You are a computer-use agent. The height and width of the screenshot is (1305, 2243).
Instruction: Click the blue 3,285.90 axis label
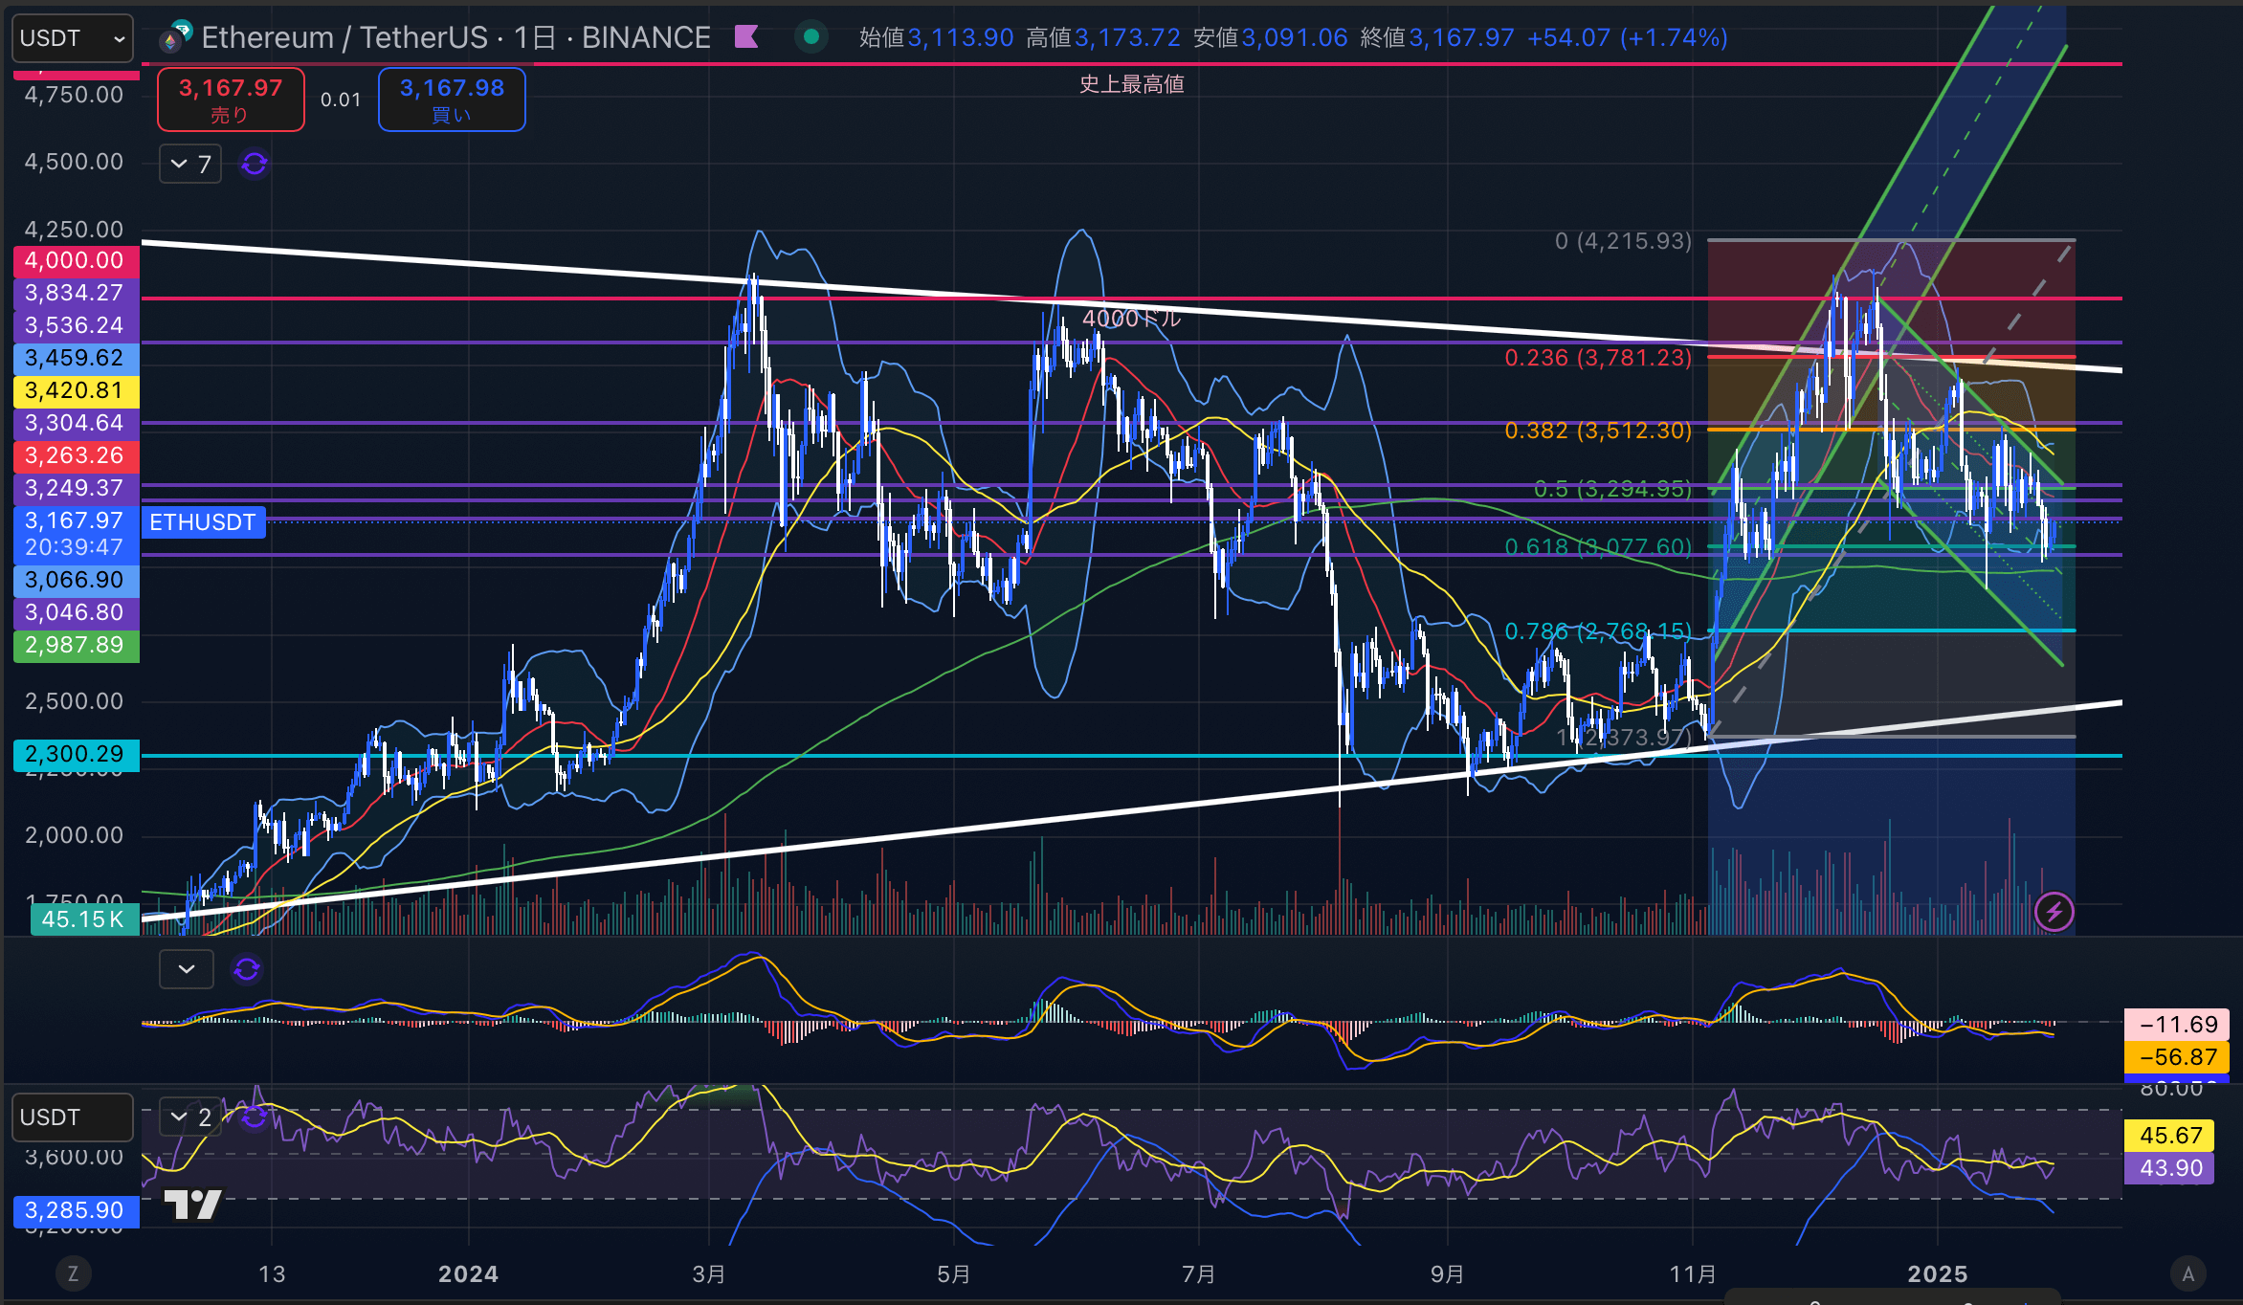tap(76, 1210)
